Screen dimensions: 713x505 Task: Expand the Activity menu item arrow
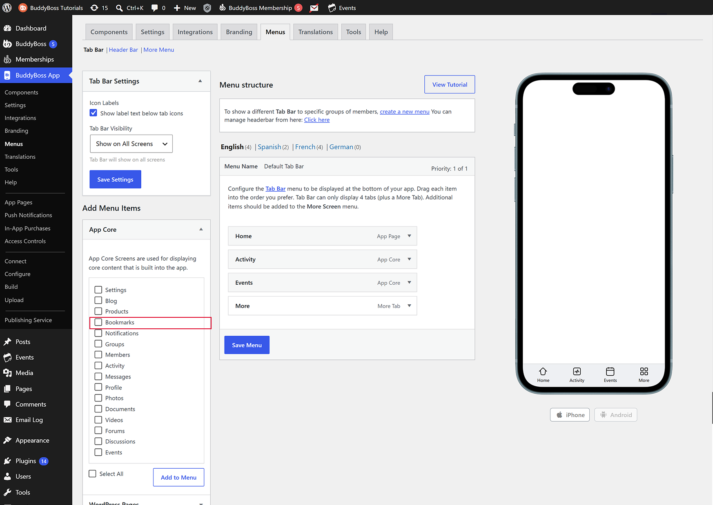click(409, 259)
